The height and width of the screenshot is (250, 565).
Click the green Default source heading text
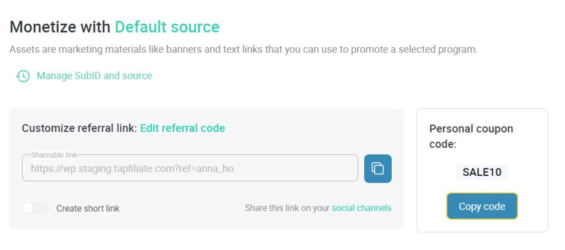[167, 27]
